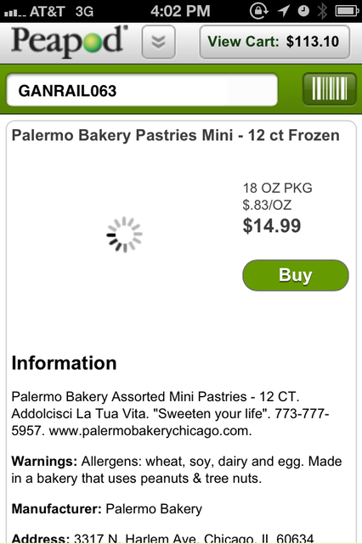The width and height of the screenshot is (362, 544).
Task: Tap the location arrow status icon
Action: pyautogui.click(x=284, y=11)
